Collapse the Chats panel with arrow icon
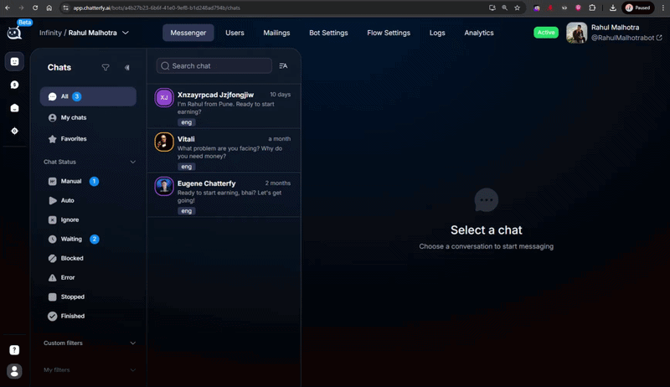 (x=127, y=68)
